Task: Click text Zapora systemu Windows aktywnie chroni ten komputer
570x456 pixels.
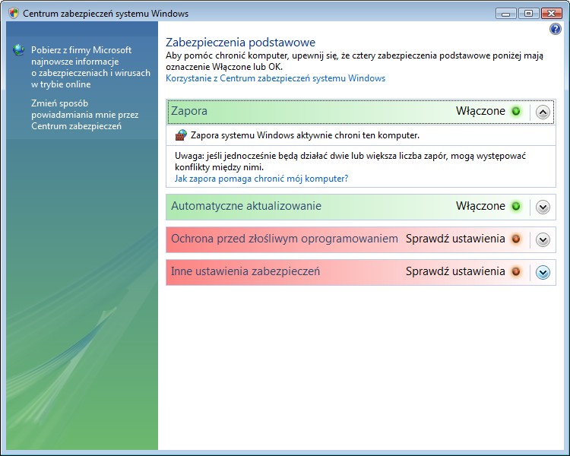Action: [x=305, y=135]
